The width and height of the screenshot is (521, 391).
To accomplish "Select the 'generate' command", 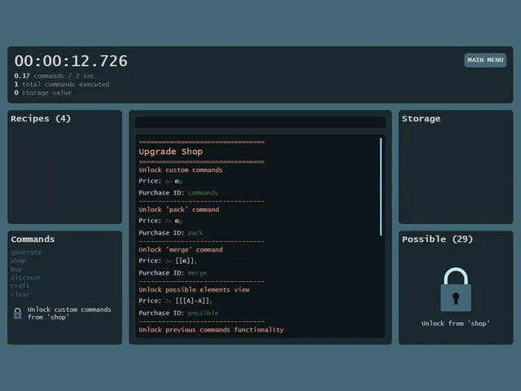I will tap(26, 253).
